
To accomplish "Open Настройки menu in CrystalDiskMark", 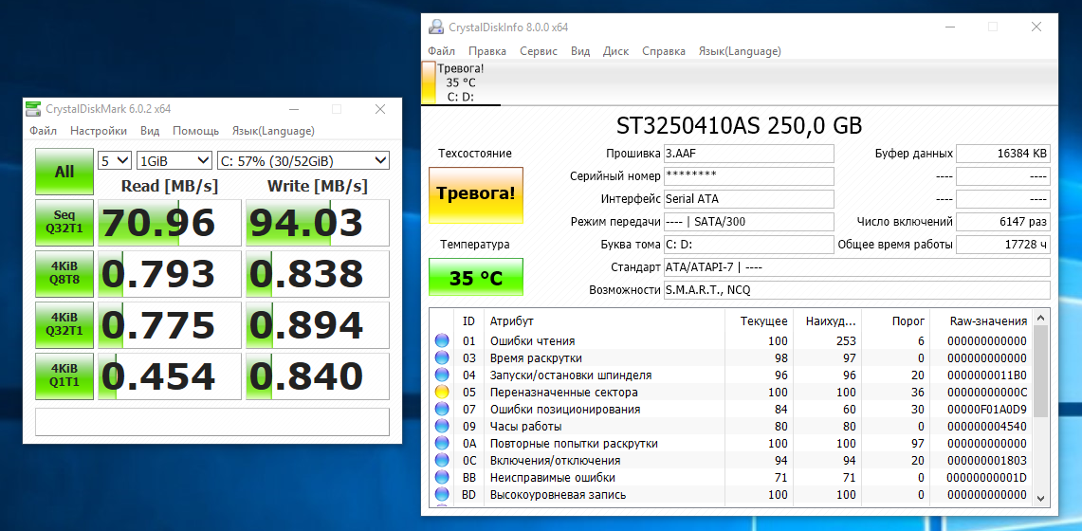I will tap(99, 131).
